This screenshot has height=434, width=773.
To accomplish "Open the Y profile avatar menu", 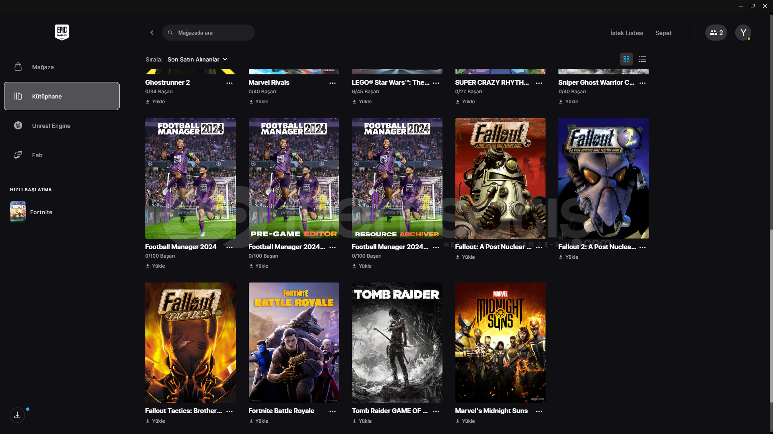I will (743, 33).
